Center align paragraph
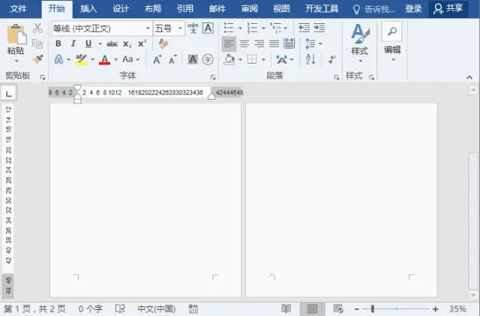 click(x=244, y=43)
